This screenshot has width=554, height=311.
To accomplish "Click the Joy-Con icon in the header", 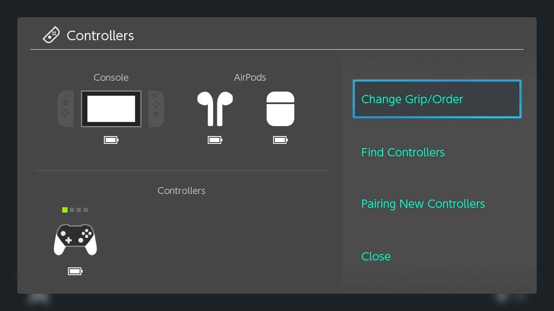I will [51, 35].
